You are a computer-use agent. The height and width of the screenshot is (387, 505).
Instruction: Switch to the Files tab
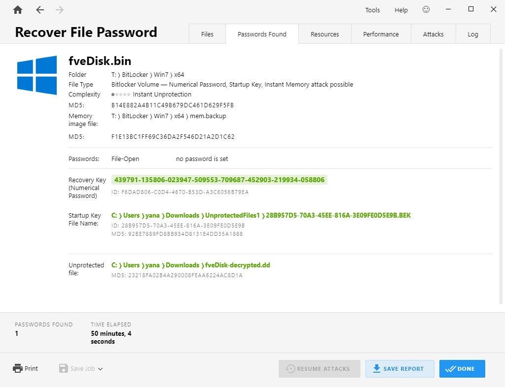(x=207, y=34)
